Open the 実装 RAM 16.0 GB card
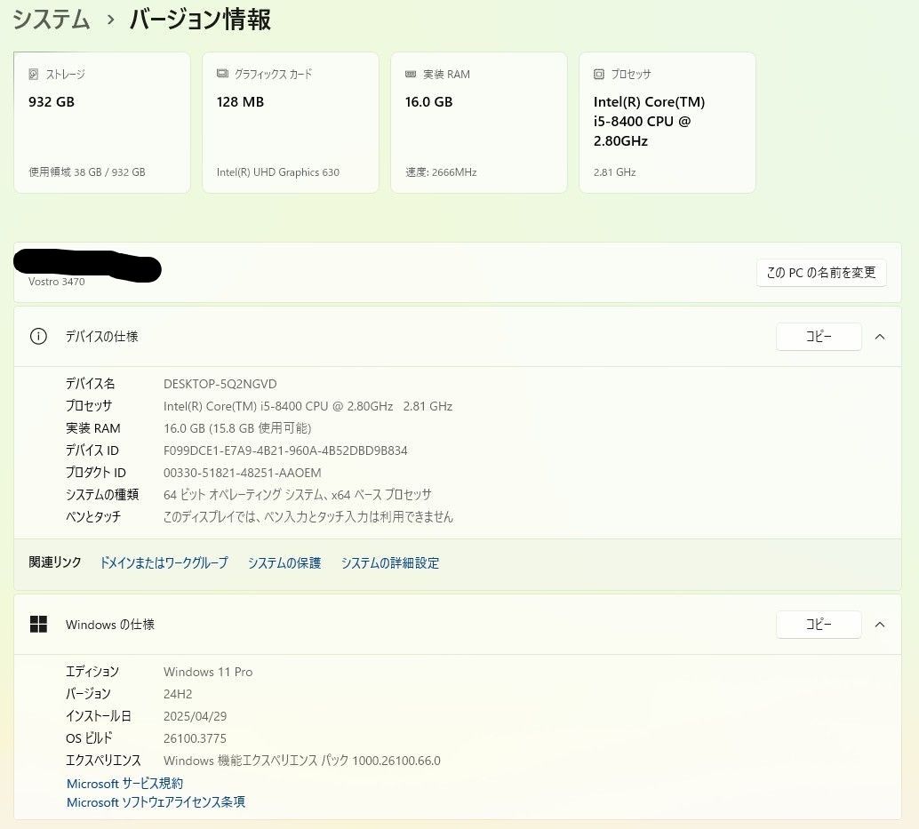Image resolution: width=919 pixels, height=829 pixels. tap(479, 123)
